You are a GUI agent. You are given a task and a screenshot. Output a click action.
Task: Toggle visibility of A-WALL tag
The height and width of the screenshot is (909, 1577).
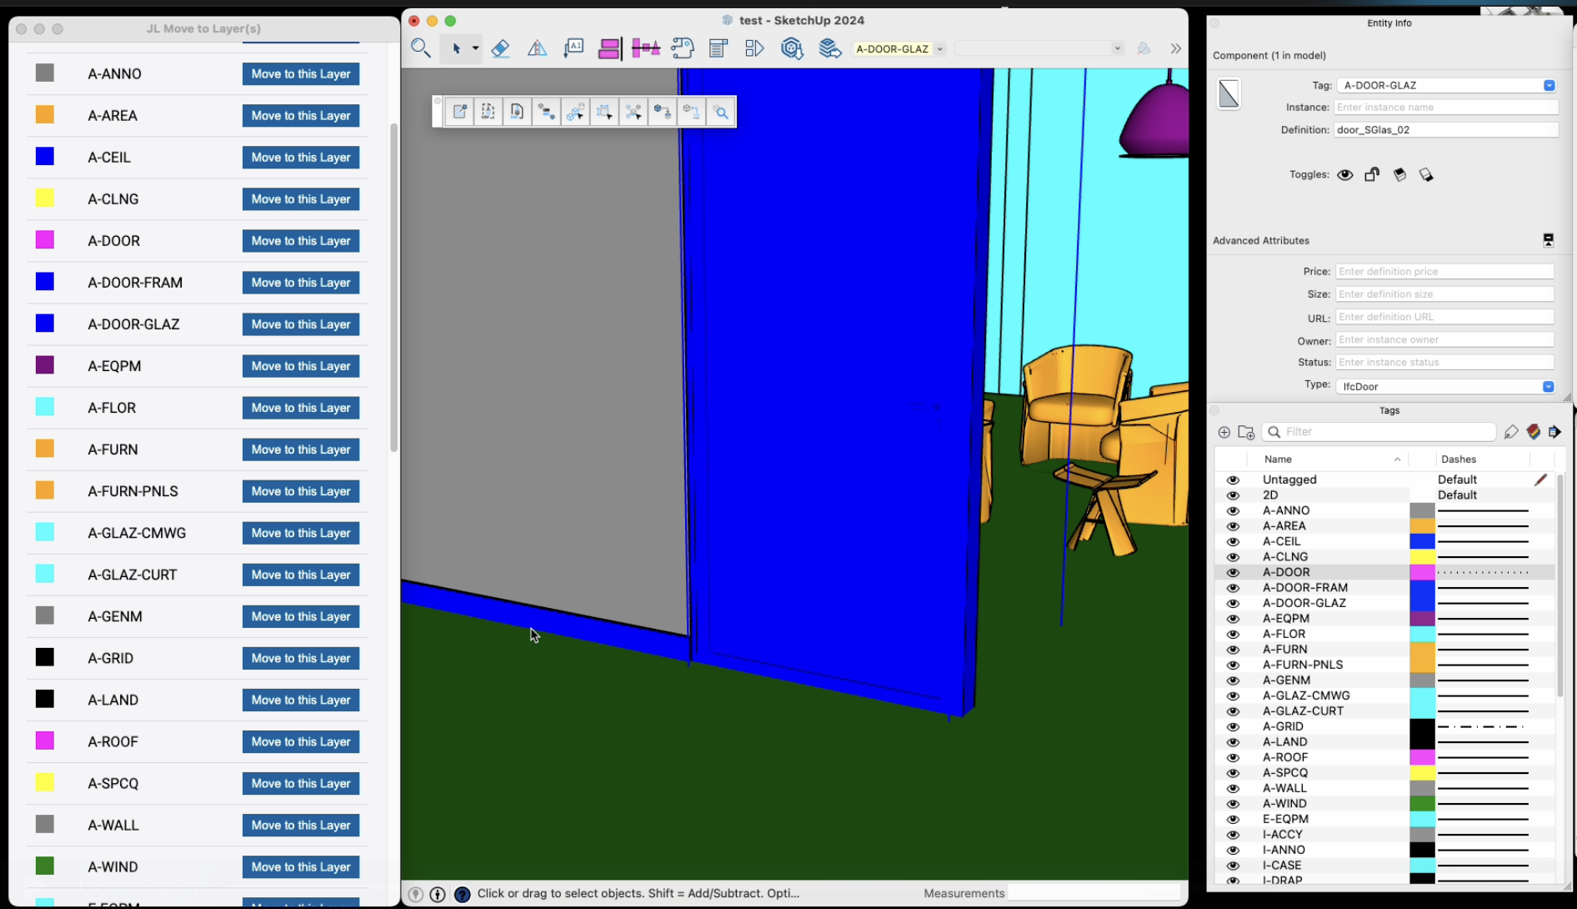(1233, 788)
